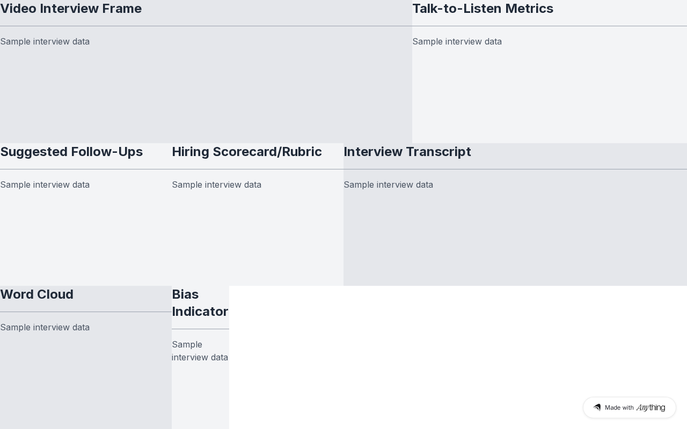Click sample data text under Video Interview Frame

(x=45, y=41)
